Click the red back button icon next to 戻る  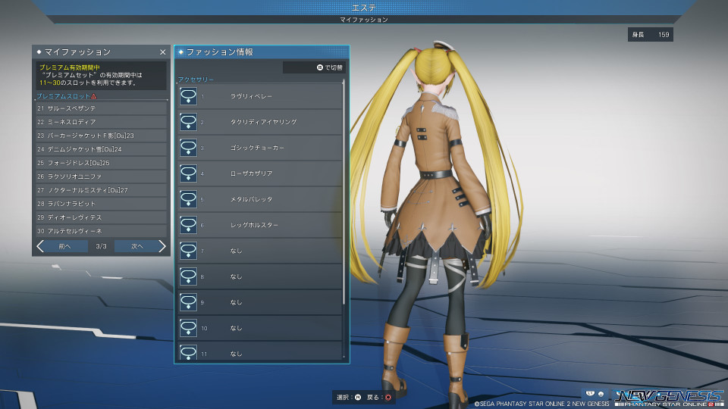388,398
